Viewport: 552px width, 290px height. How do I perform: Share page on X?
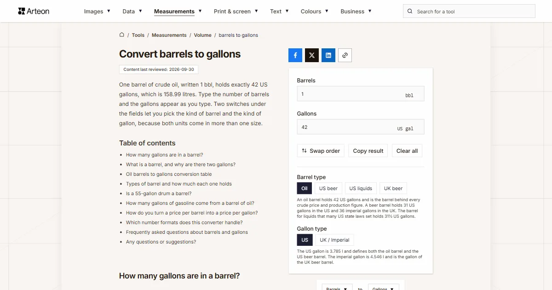pos(312,55)
